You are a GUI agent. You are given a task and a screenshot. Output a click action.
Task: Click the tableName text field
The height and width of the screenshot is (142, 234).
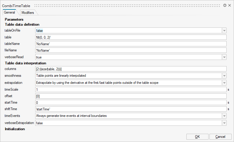[x=131, y=44]
